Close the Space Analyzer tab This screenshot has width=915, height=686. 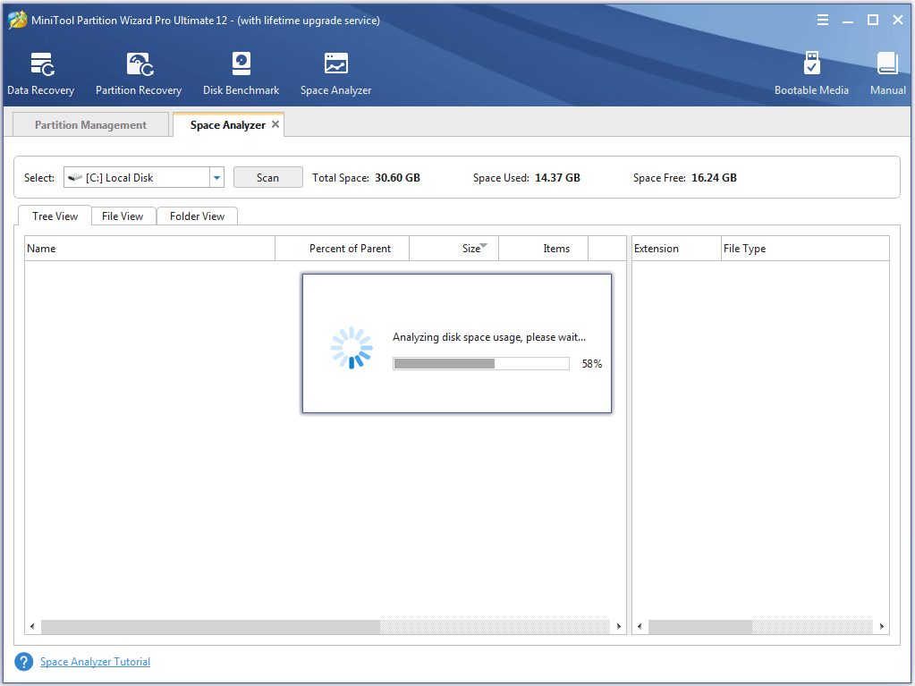coord(275,124)
